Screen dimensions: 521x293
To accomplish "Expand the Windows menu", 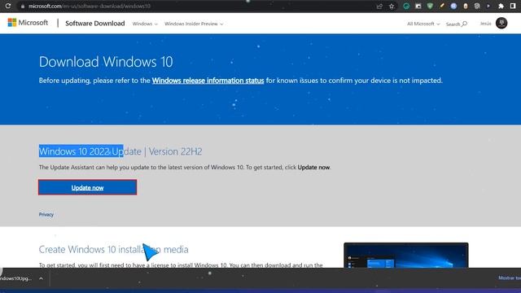I will tap(145, 24).
